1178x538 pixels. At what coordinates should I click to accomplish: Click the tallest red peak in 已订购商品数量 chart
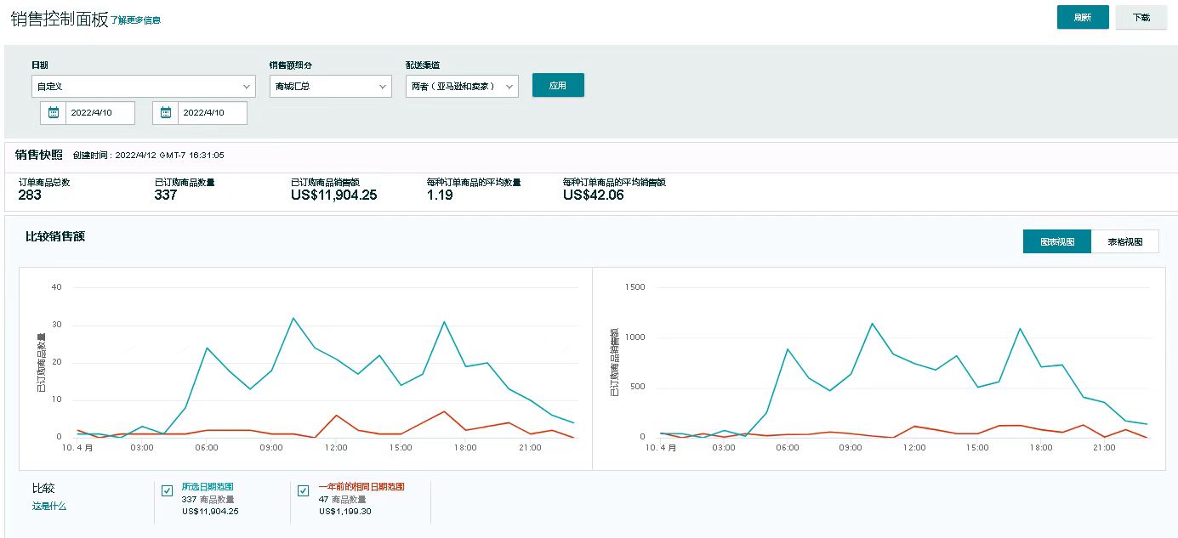tap(444, 411)
